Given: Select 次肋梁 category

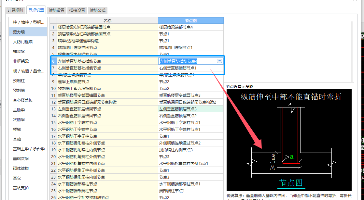Looking at the screenshot, I should click(x=28, y=119).
